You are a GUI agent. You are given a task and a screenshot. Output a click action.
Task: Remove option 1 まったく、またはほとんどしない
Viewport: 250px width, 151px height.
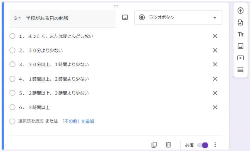tap(215, 36)
